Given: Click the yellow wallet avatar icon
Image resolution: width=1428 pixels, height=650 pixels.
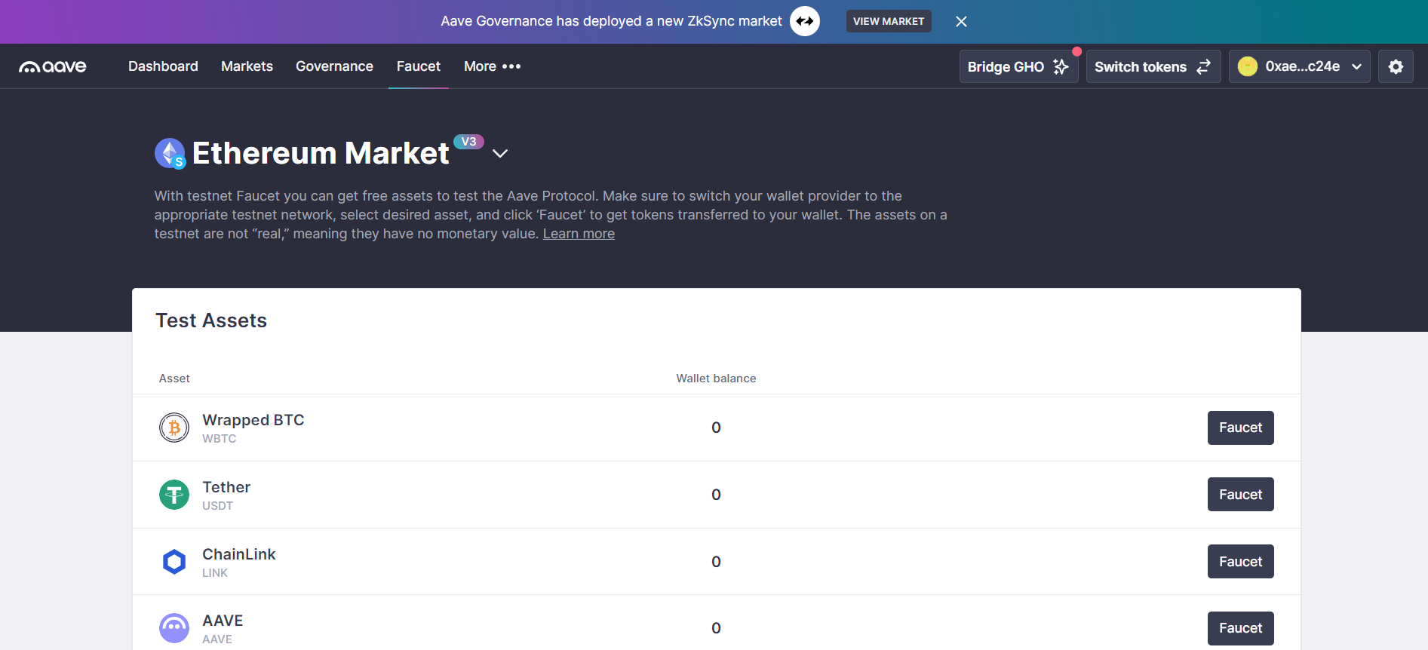Looking at the screenshot, I should click(1248, 66).
